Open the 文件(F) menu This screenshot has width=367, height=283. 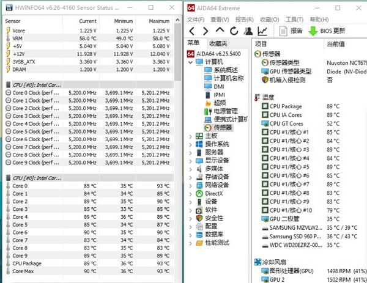coord(196,20)
